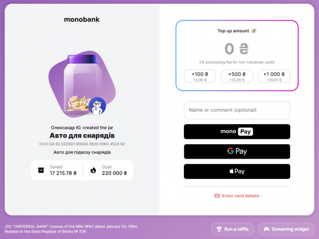Click the trophy icon for raffle

pyautogui.click(x=218, y=229)
